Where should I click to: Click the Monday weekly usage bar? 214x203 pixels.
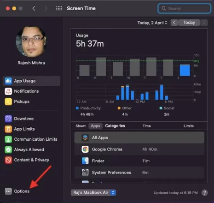click(x=101, y=66)
